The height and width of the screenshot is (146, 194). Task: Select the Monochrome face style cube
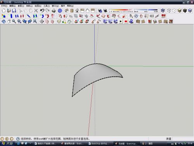point(190,11)
